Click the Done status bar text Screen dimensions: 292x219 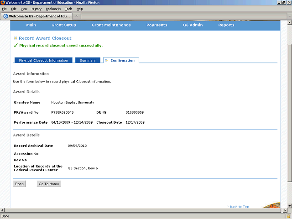tap(5, 216)
